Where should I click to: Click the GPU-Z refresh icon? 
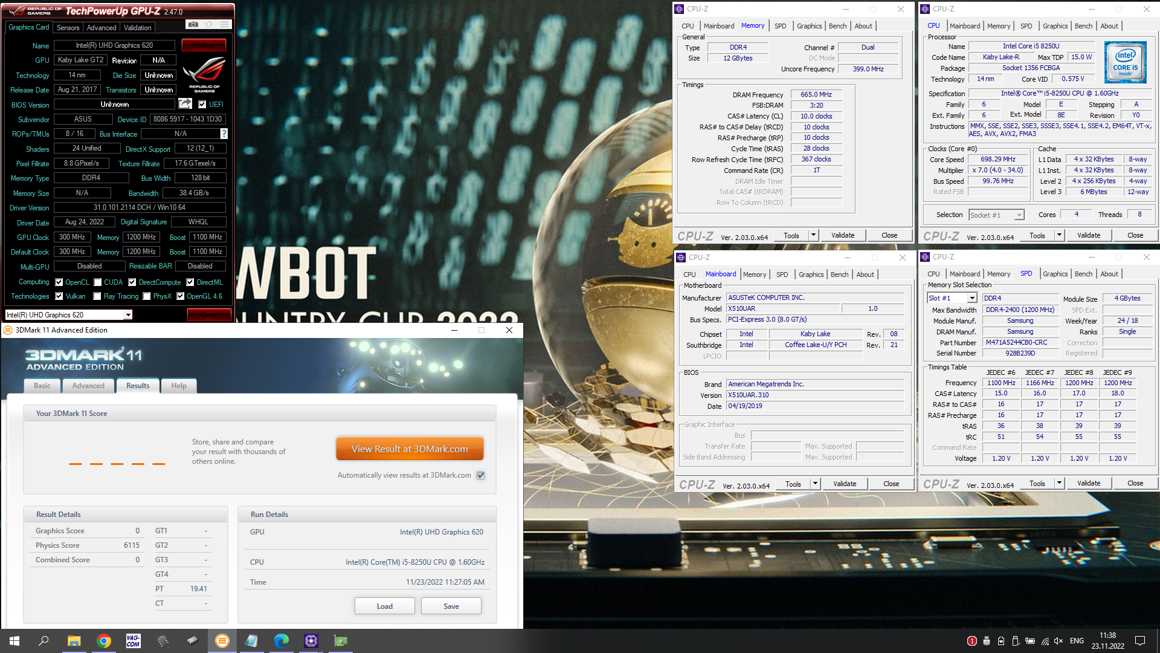(x=208, y=25)
